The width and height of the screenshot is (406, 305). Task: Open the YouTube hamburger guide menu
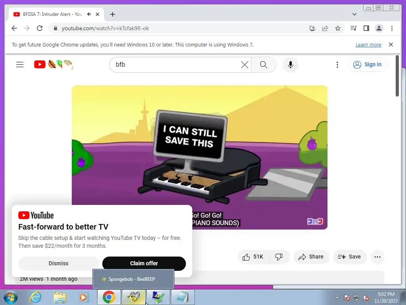coord(20,65)
